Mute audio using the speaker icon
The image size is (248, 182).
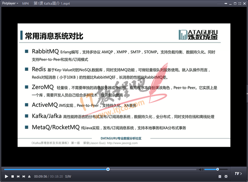[x=201, y=169]
